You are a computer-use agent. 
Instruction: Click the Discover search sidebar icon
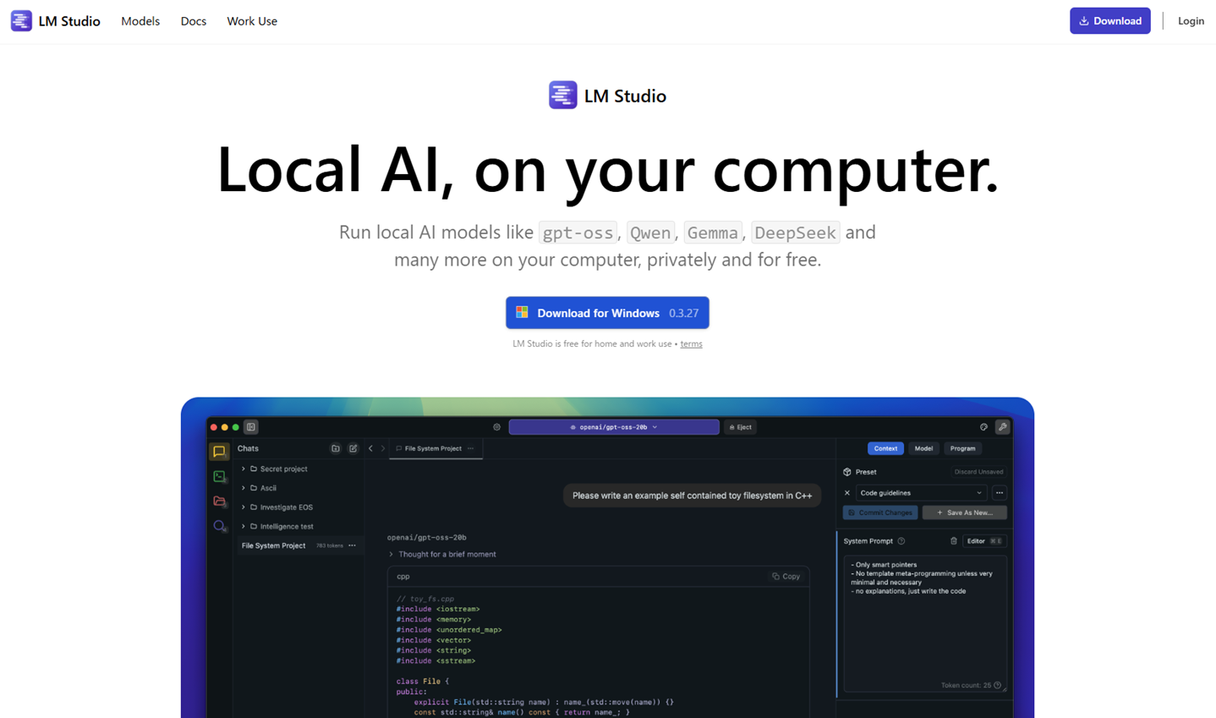point(219,526)
